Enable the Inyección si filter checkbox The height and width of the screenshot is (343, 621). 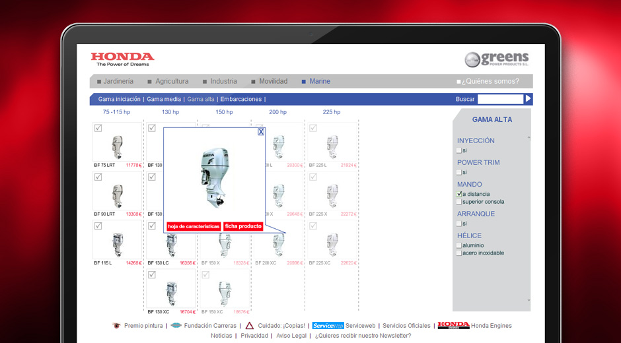[x=459, y=150]
